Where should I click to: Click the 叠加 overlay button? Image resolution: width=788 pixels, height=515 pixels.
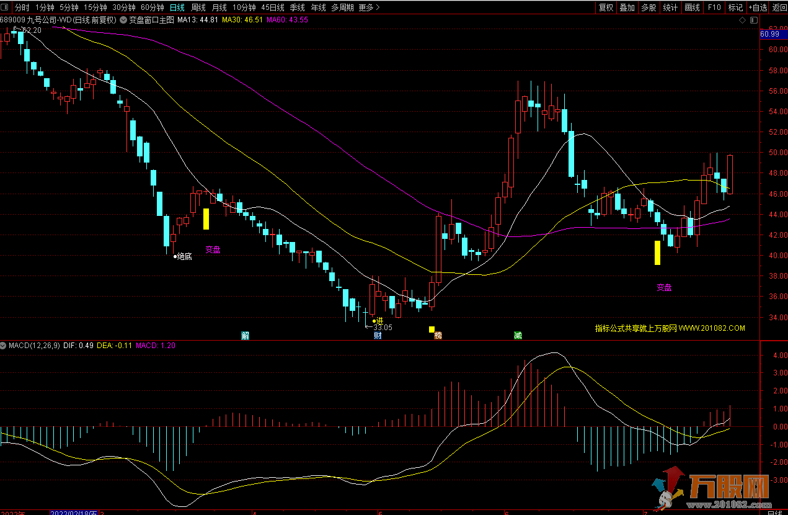(x=627, y=7)
